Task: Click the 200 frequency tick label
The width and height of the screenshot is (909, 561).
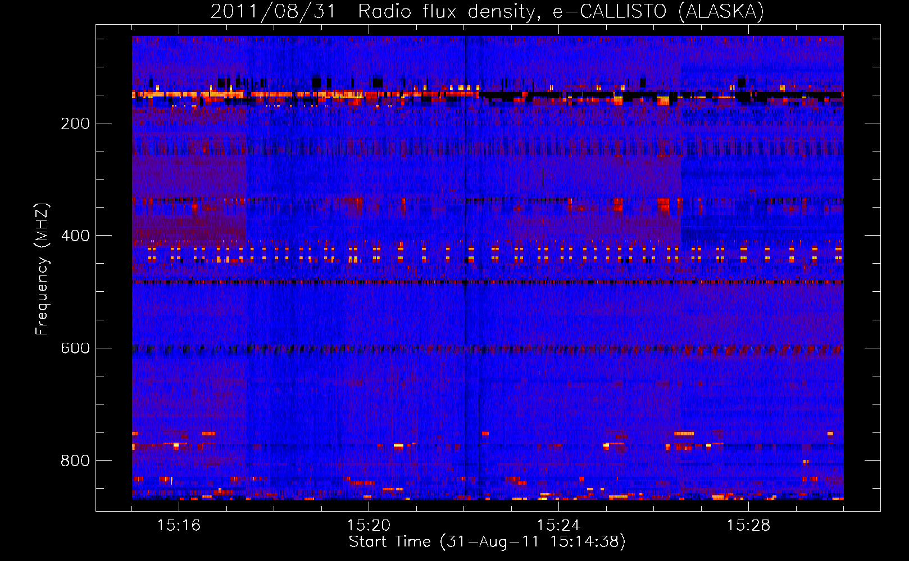Action: point(75,123)
